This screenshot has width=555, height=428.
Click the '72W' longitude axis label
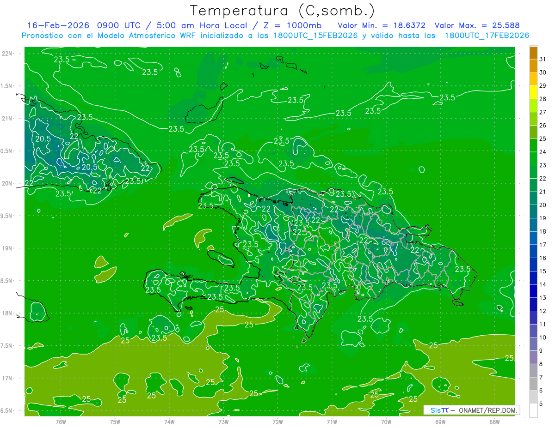(277, 422)
